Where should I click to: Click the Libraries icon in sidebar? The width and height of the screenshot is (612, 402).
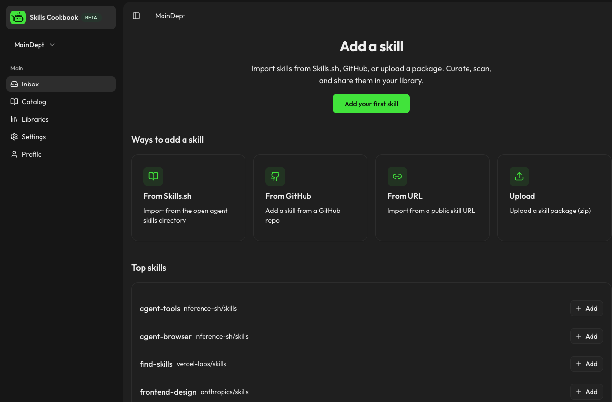pyautogui.click(x=14, y=119)
